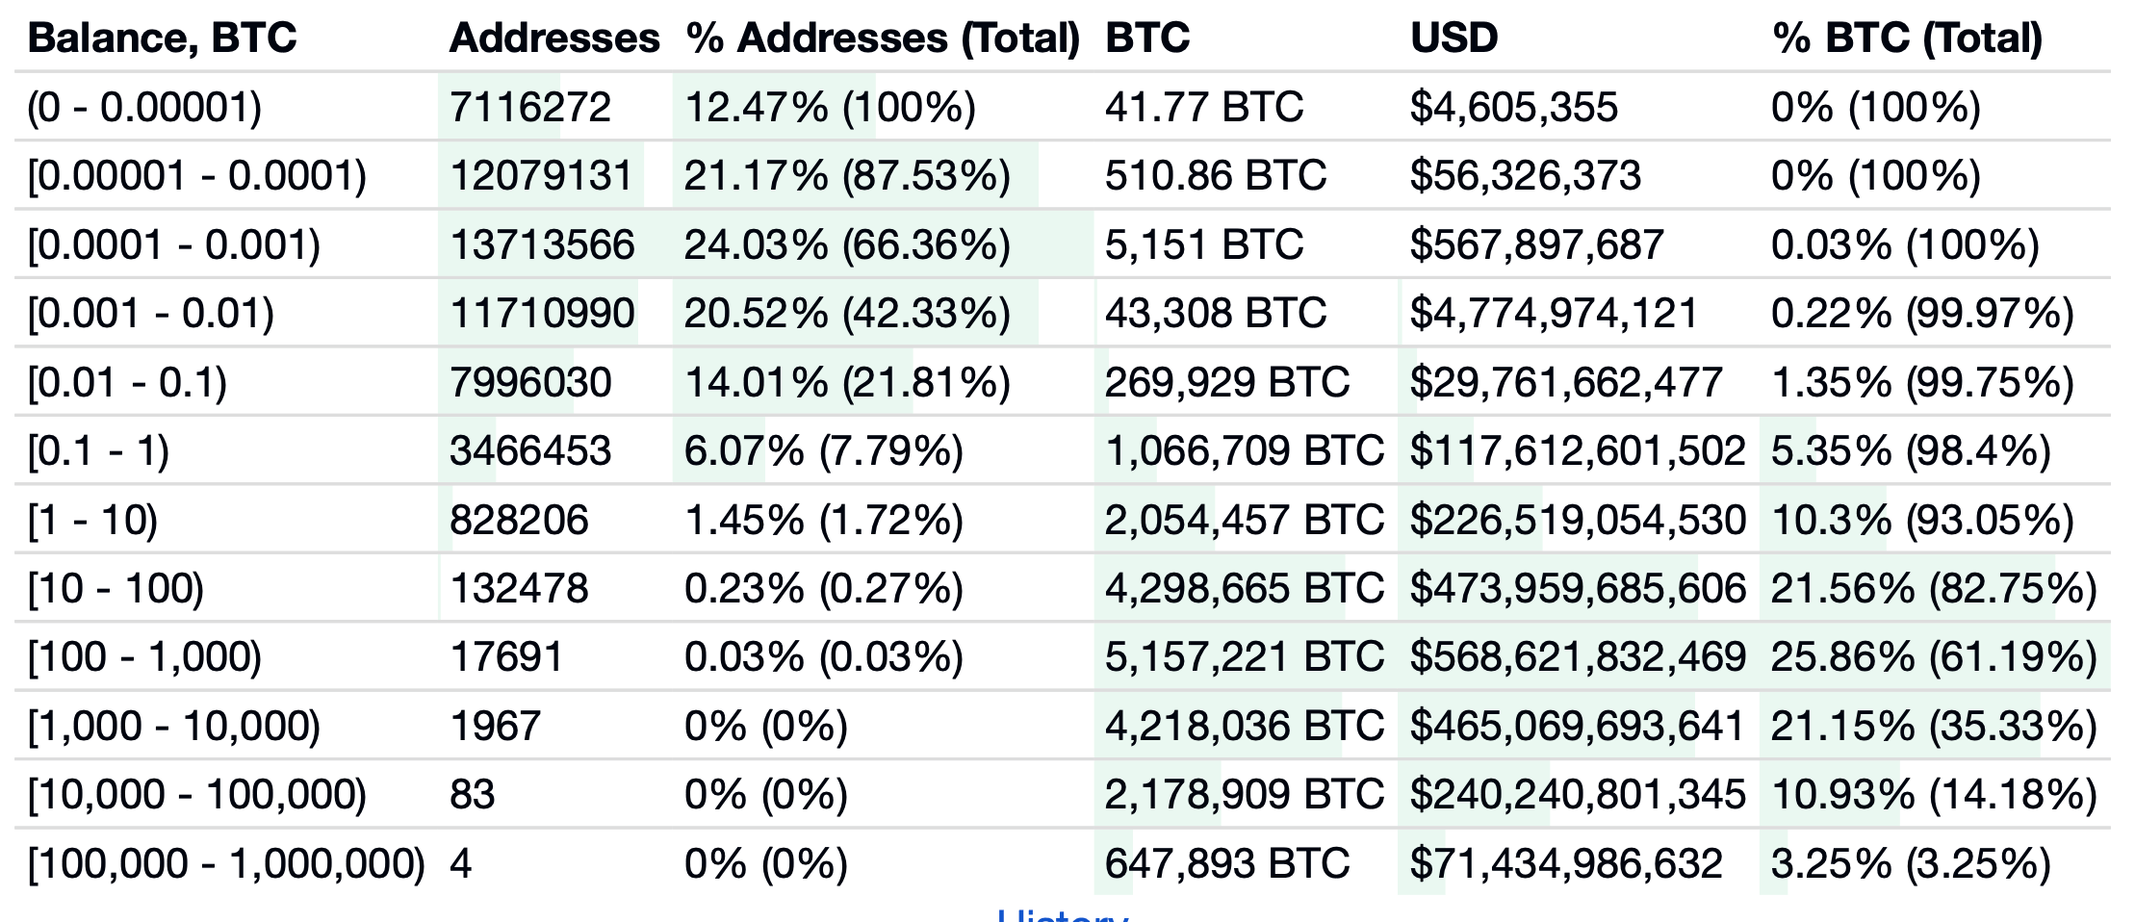Select the [1 - 10) balance range row label
The image size is (2135, 922).
92,521
